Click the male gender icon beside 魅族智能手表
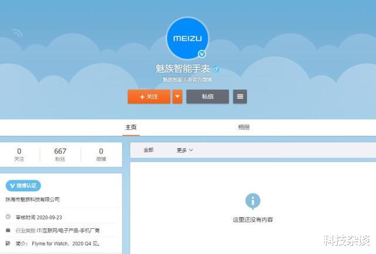 pyautogui.click(x=216, y=69)
